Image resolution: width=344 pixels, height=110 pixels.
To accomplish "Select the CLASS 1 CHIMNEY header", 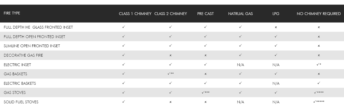I will pyautogui.click(x=135, y=14).
